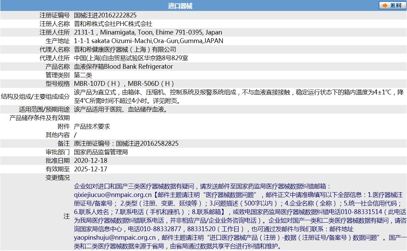
Task: Click the 结构及组成/主要组成成分 label
Action: (35, 96)
